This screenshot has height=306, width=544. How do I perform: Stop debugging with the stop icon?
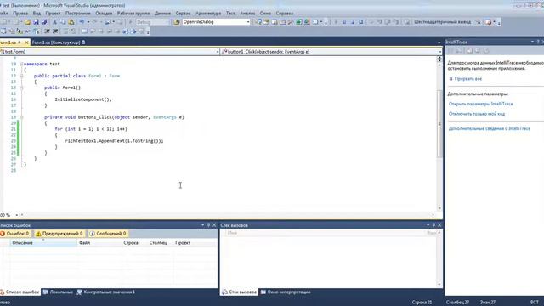pos(353,22)
